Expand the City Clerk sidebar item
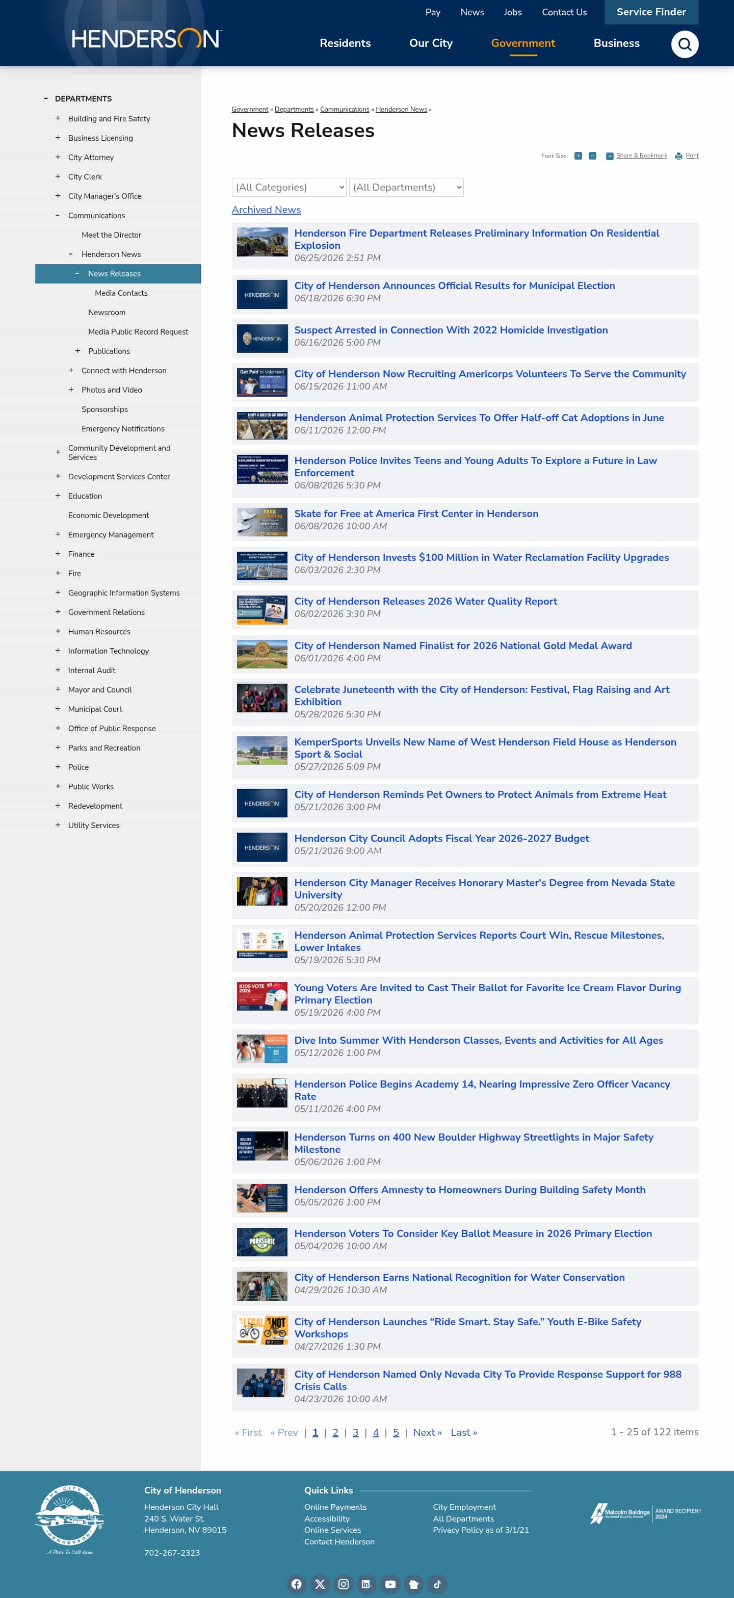The height and width of the screenshot is (1598, 734). (58, 177)
